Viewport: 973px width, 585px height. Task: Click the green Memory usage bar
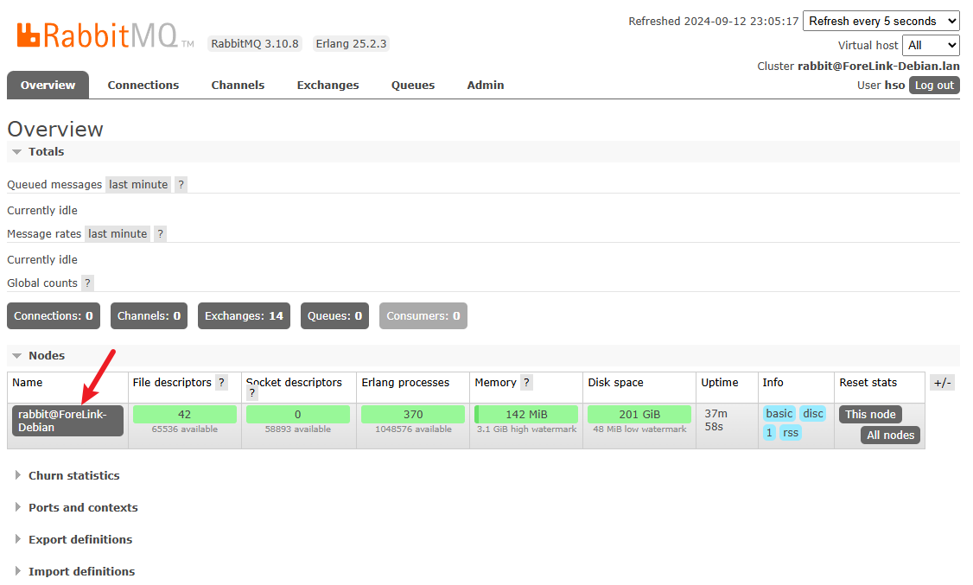526,414
